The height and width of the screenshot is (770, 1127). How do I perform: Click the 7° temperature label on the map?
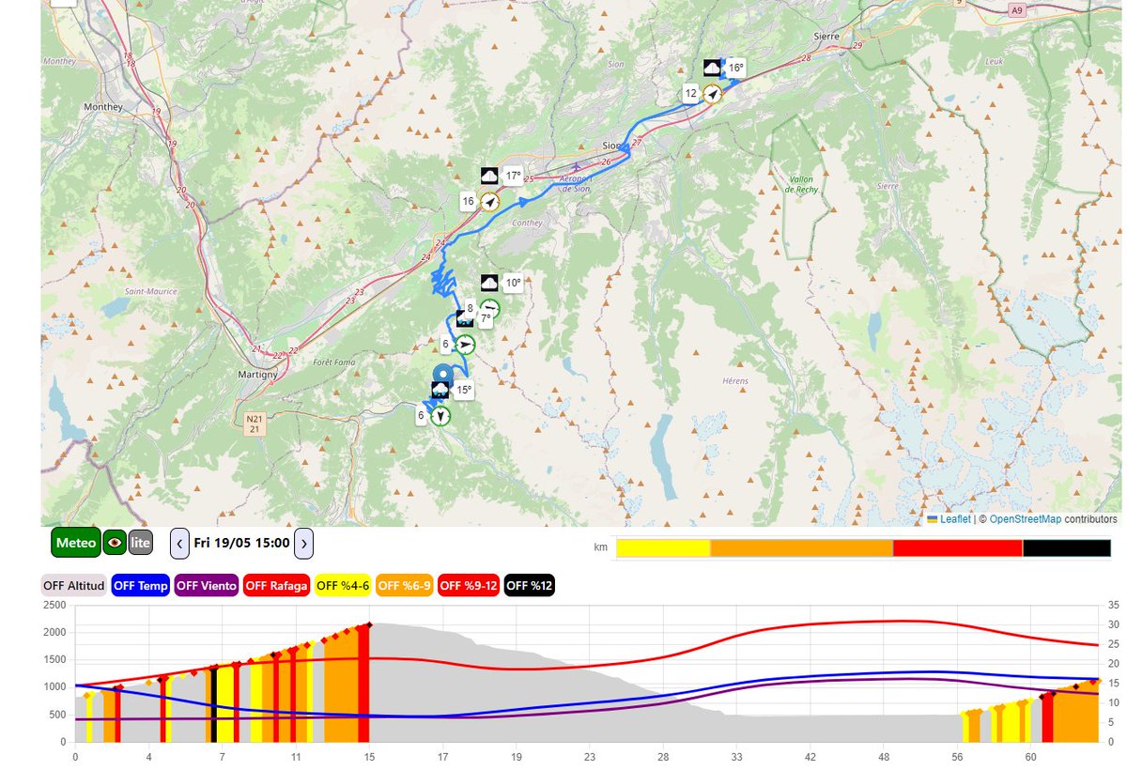pos(486,319)
